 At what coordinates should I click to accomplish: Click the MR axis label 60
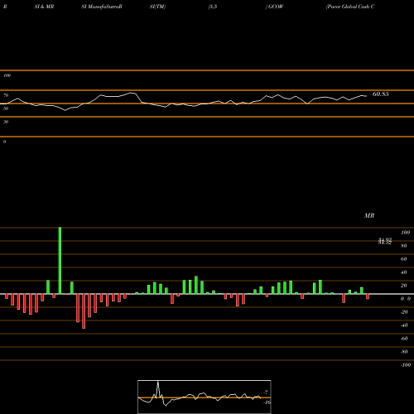click(x=404, y=259)
